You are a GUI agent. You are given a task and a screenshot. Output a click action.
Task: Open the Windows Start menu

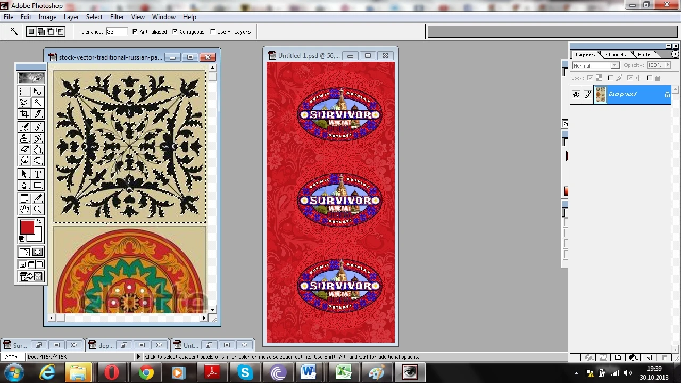point(14,373)
